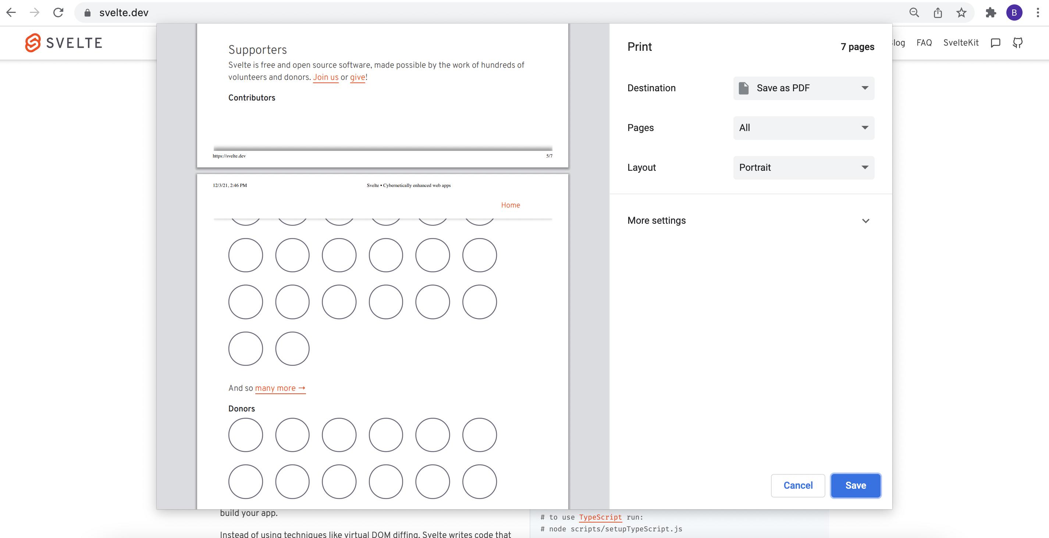Click the TypeScript link in code block
Image resolution: width=1049 pixels, height=538 pixels.
pyautogui.click(x=600, y=517)
